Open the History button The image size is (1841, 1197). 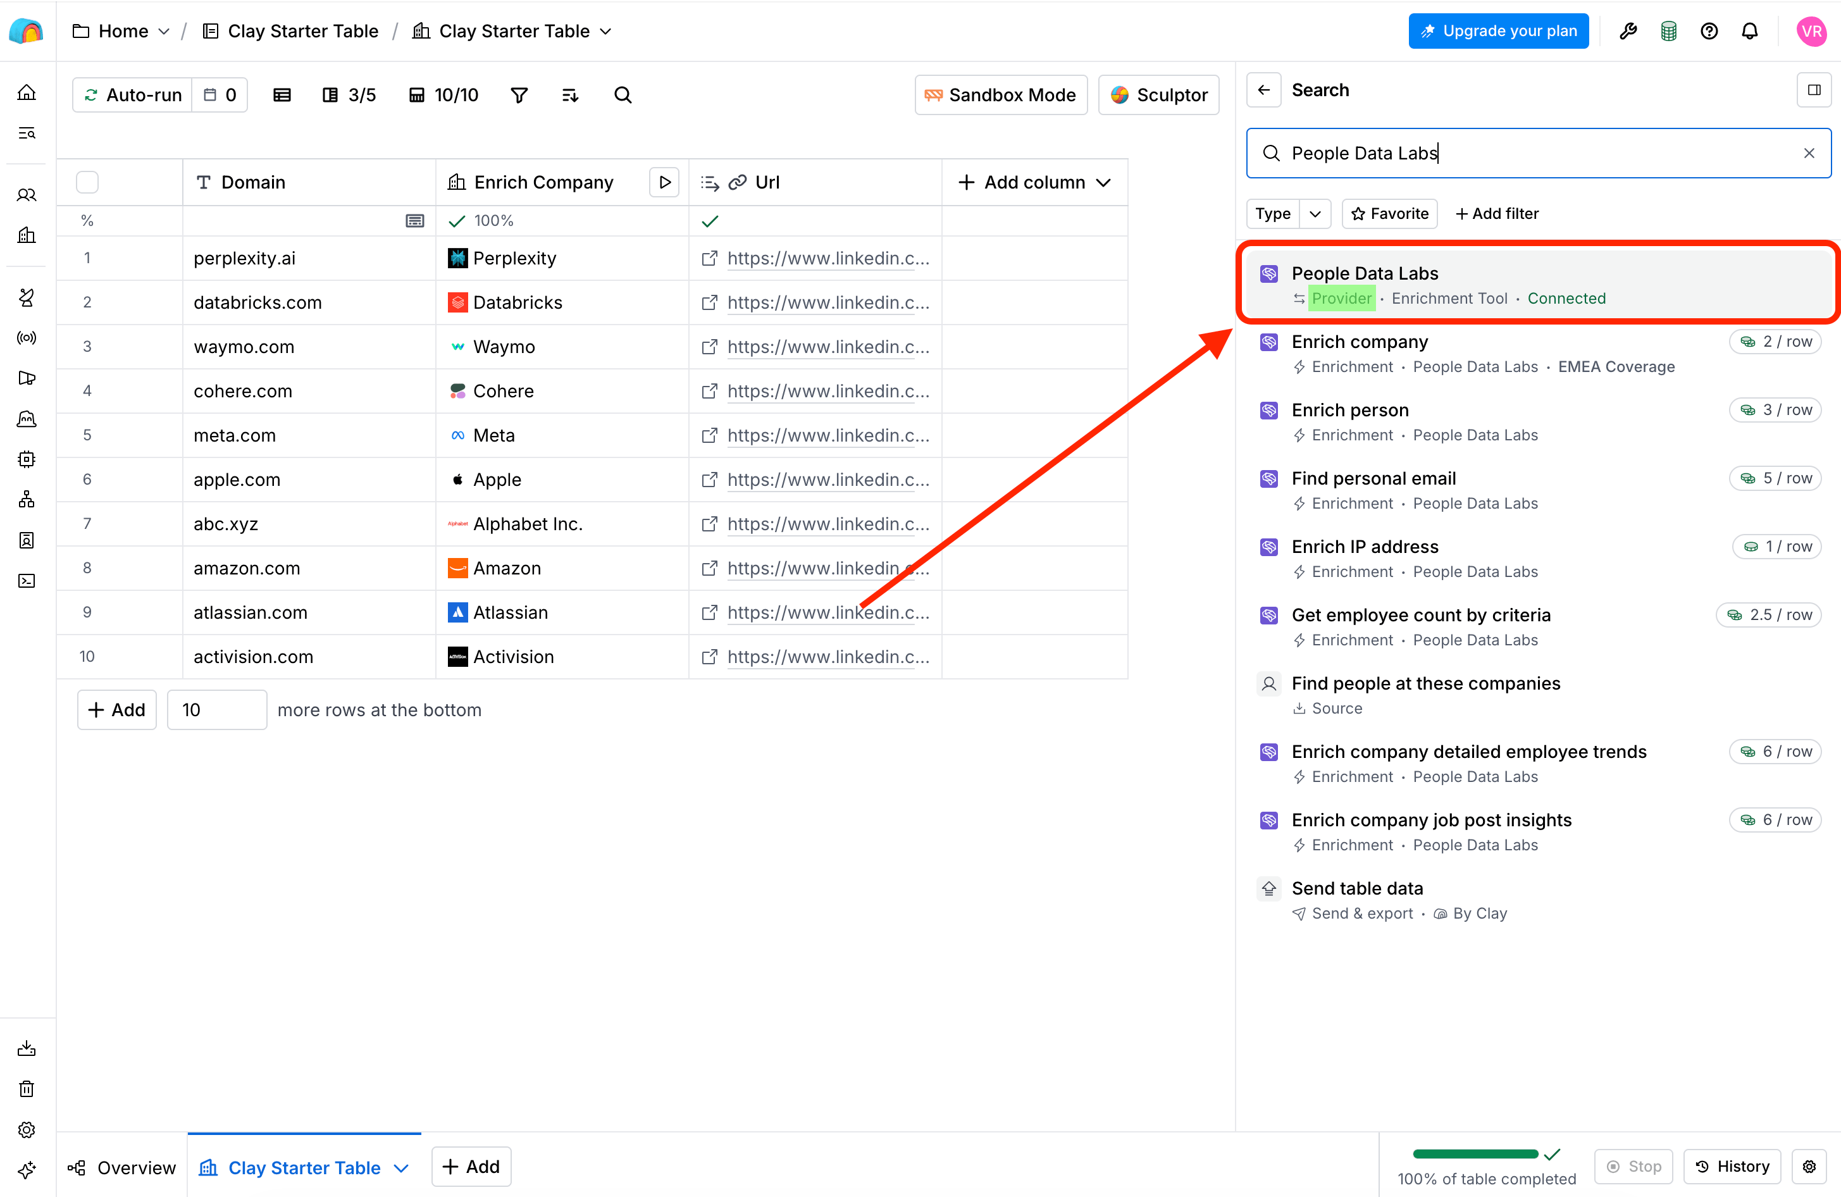pyautogui.click(x=1732, y=1166)
